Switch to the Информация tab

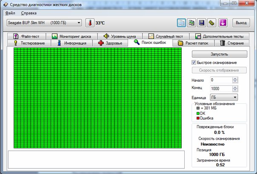tap(71, 43)
